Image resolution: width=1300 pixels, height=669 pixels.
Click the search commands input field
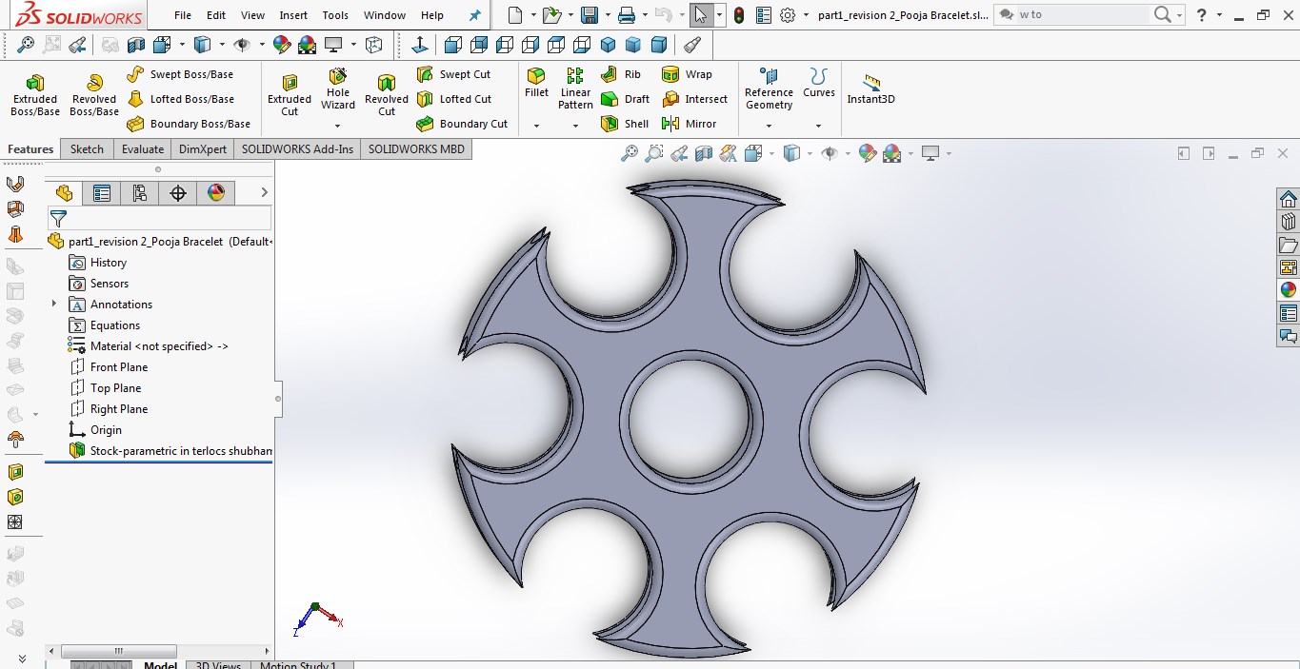click(1082, 15)
